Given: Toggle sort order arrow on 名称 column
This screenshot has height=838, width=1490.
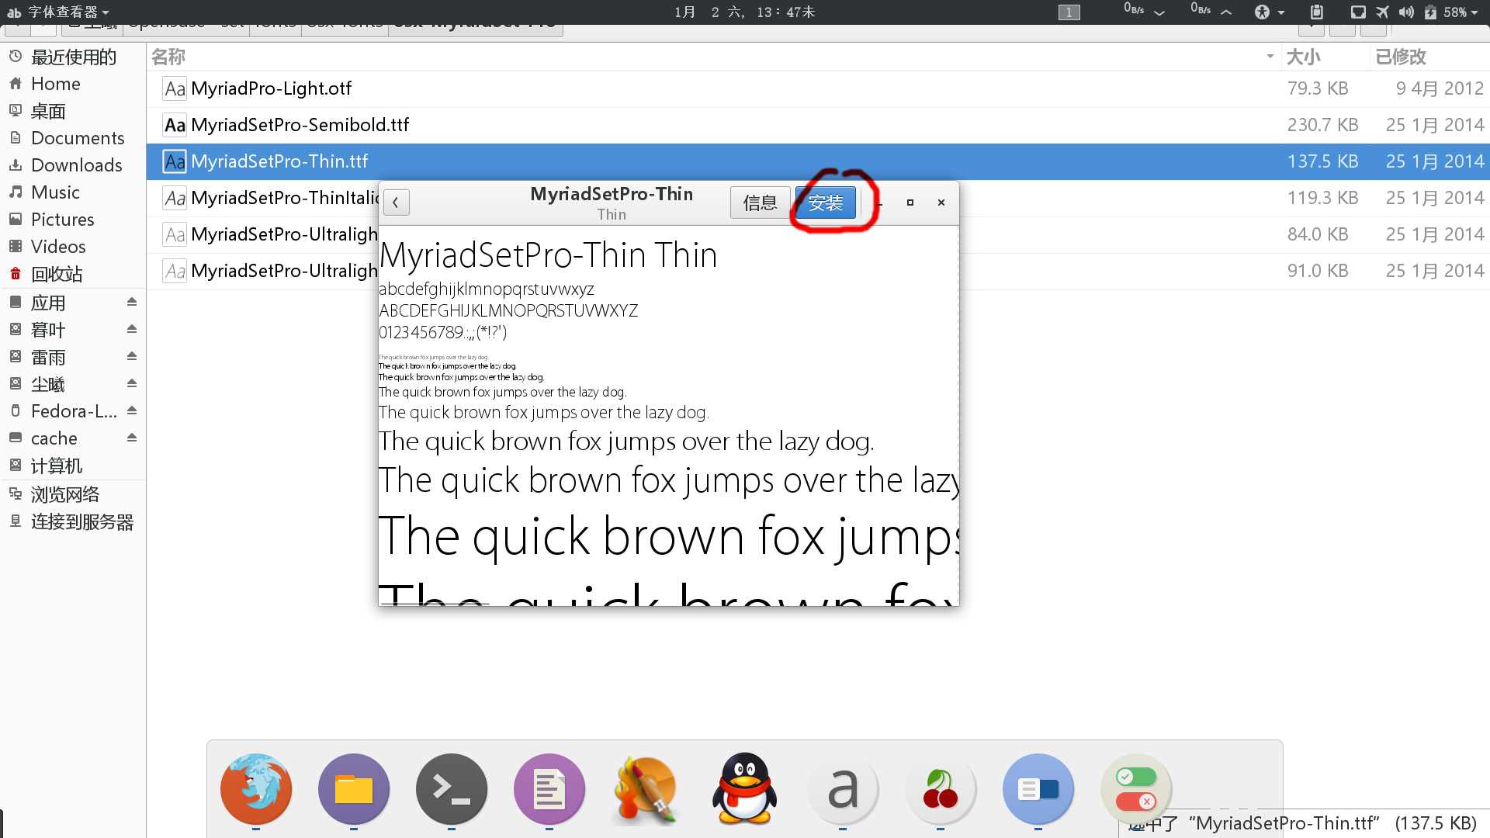Looking at the screenshot, I should (1270, 57).
